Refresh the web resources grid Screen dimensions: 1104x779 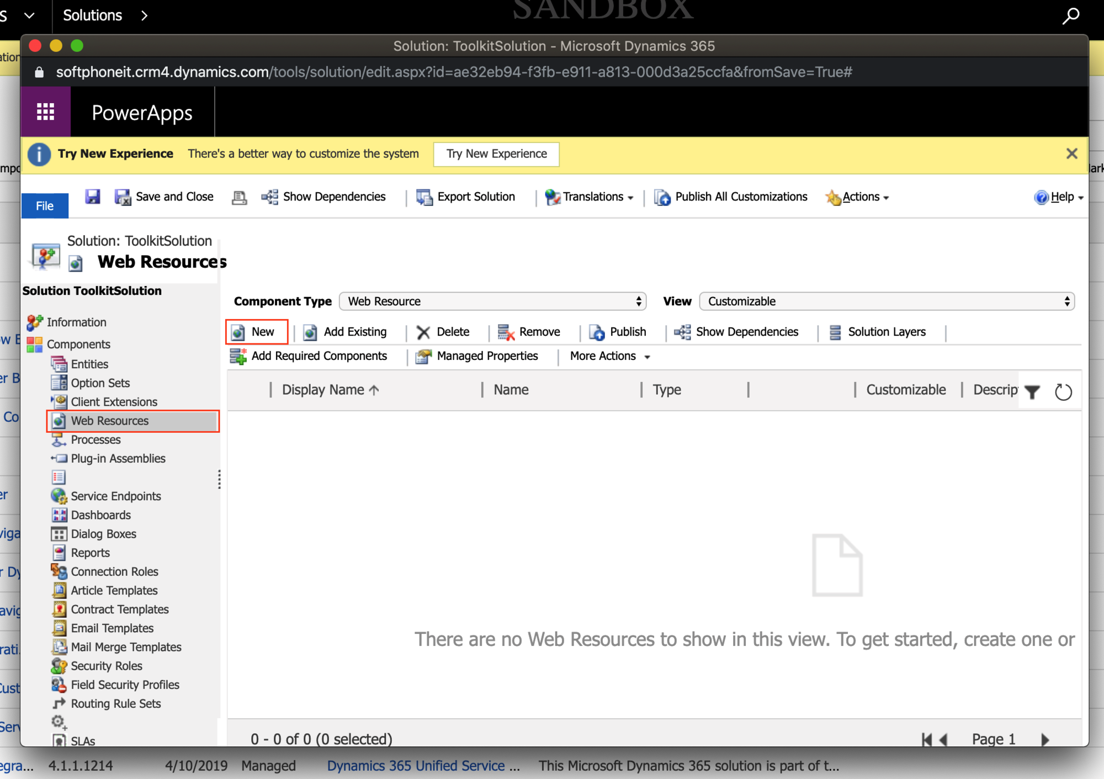click(x=1063, y=391)
